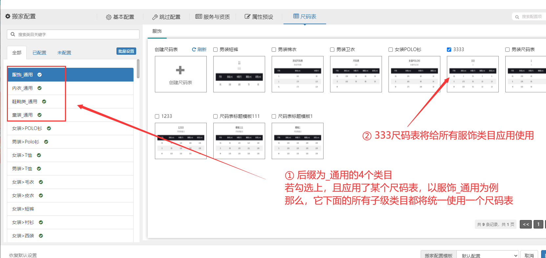Viewport: 546px width, 258px height.
Task: Click the gear icon next to 基本配置
Action: point(109,17)
